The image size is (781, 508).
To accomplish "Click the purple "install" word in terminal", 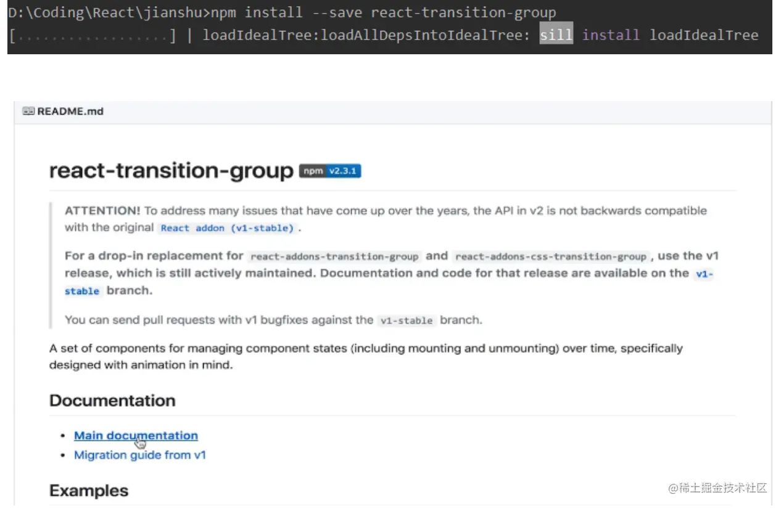I will point(611,35).
